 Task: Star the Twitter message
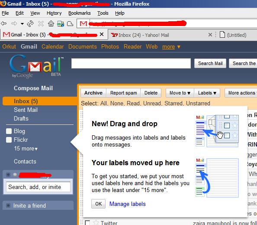96,223
